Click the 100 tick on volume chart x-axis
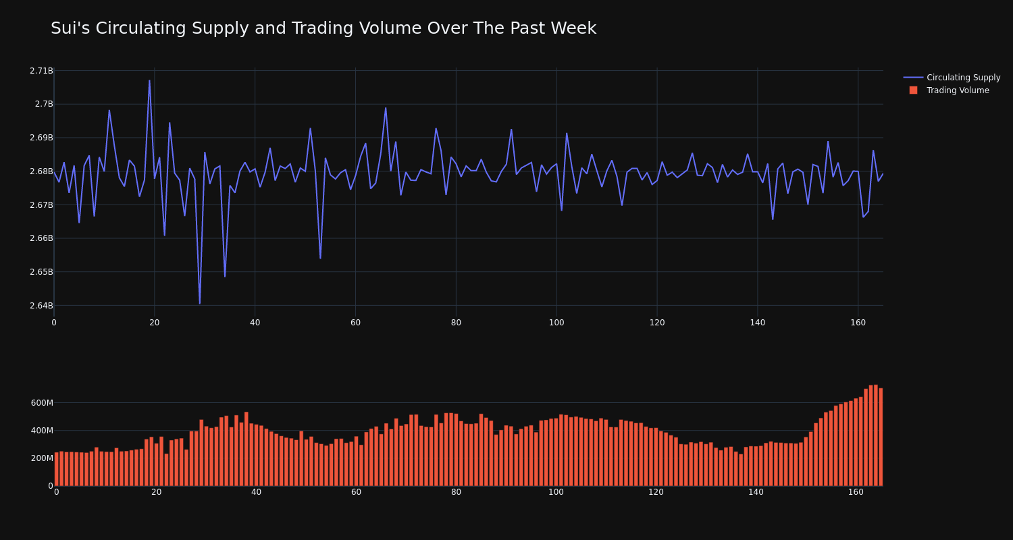This screenshot has width=1013, height=540. (556, 492)
